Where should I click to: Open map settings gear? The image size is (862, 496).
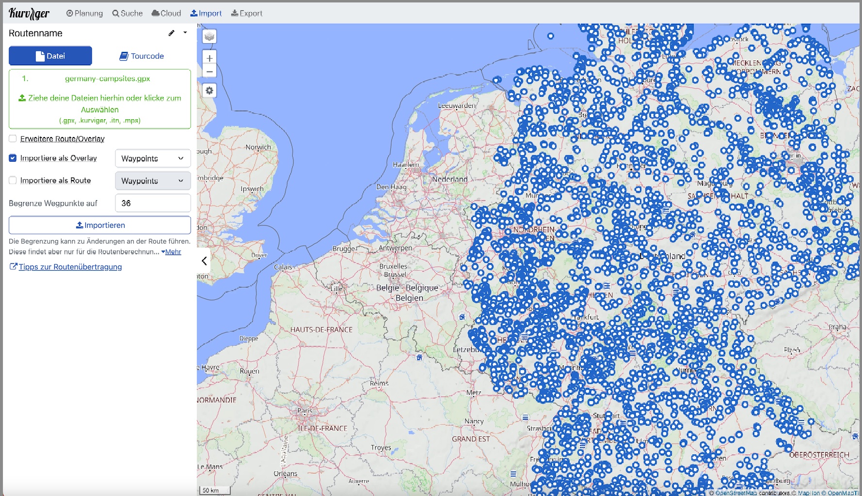[209, 91]
